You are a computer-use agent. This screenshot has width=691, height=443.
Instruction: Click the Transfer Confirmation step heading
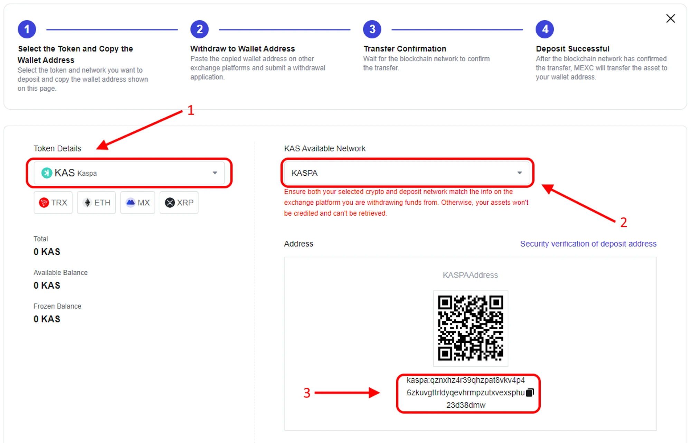[405, 49]
